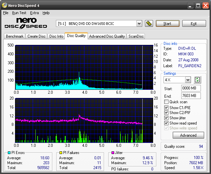Image resolution: width=211 pixels, height=174 pixels.
Task: Click the Disc info group heading
Action: [x=170, y=44]
